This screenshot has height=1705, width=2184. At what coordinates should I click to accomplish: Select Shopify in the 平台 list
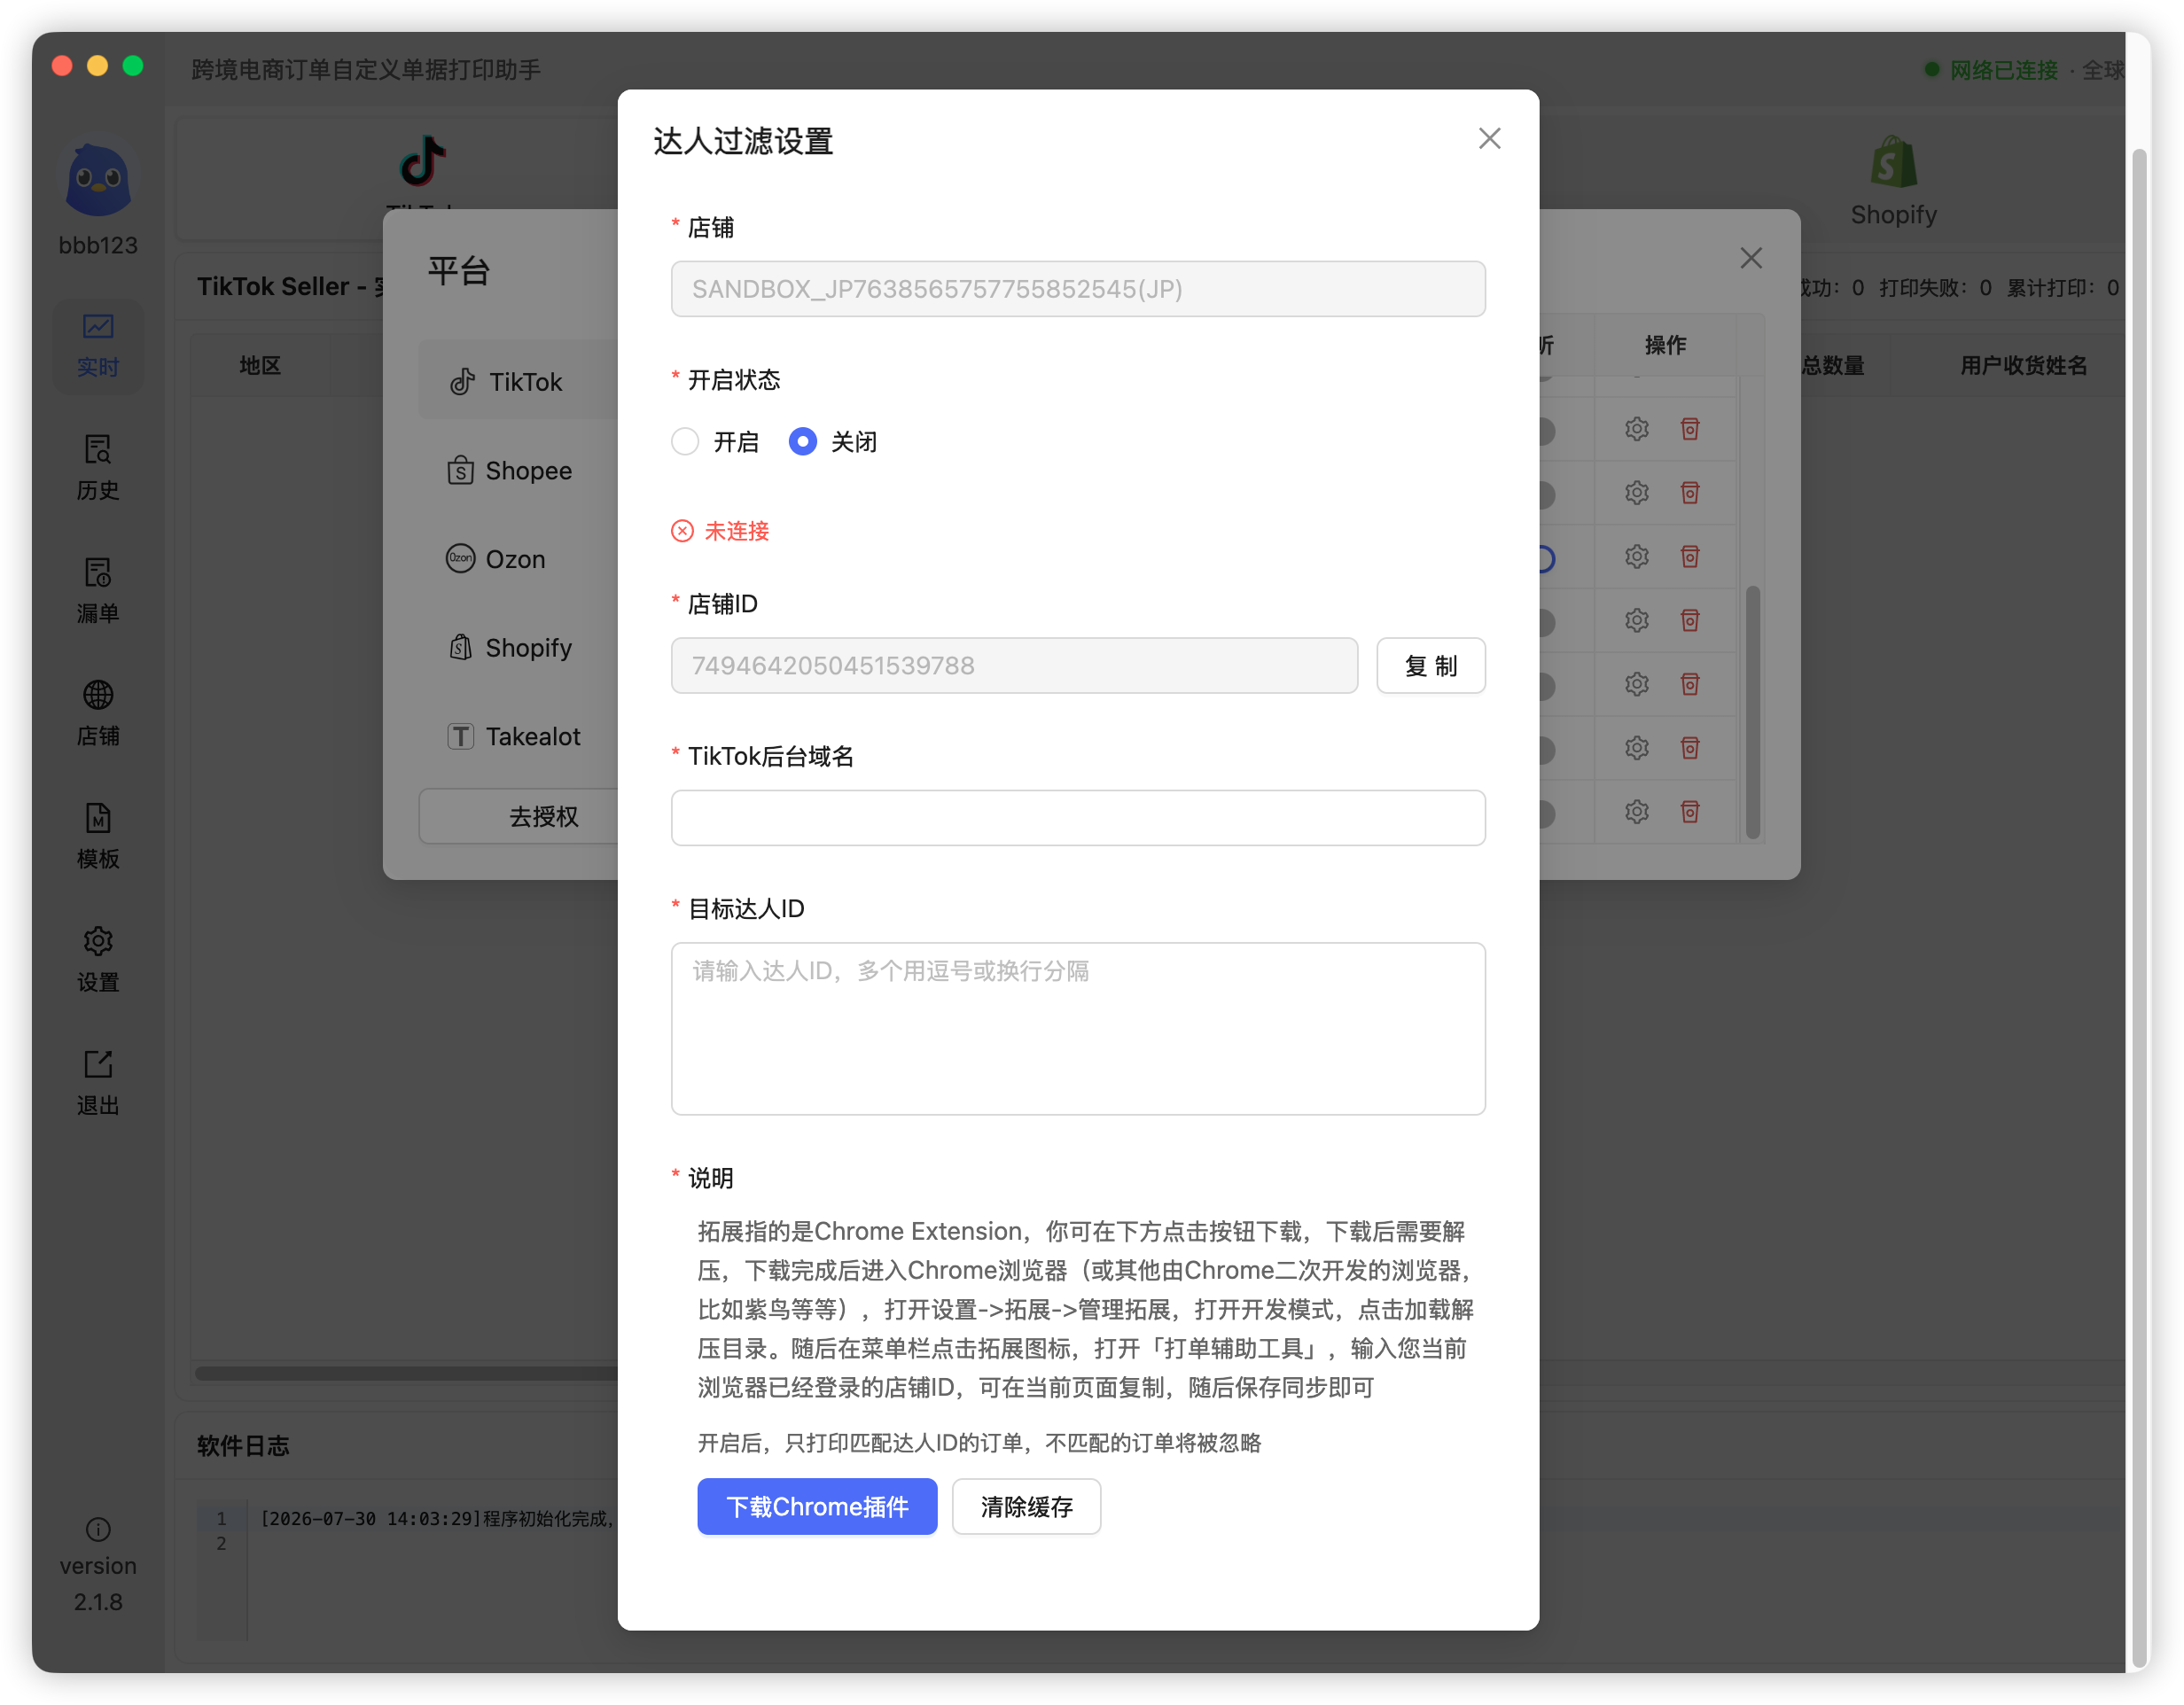(x=518, y=647)
